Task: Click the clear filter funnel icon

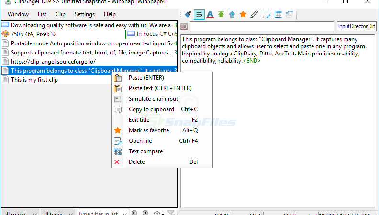Action: [x=171, y=213]
